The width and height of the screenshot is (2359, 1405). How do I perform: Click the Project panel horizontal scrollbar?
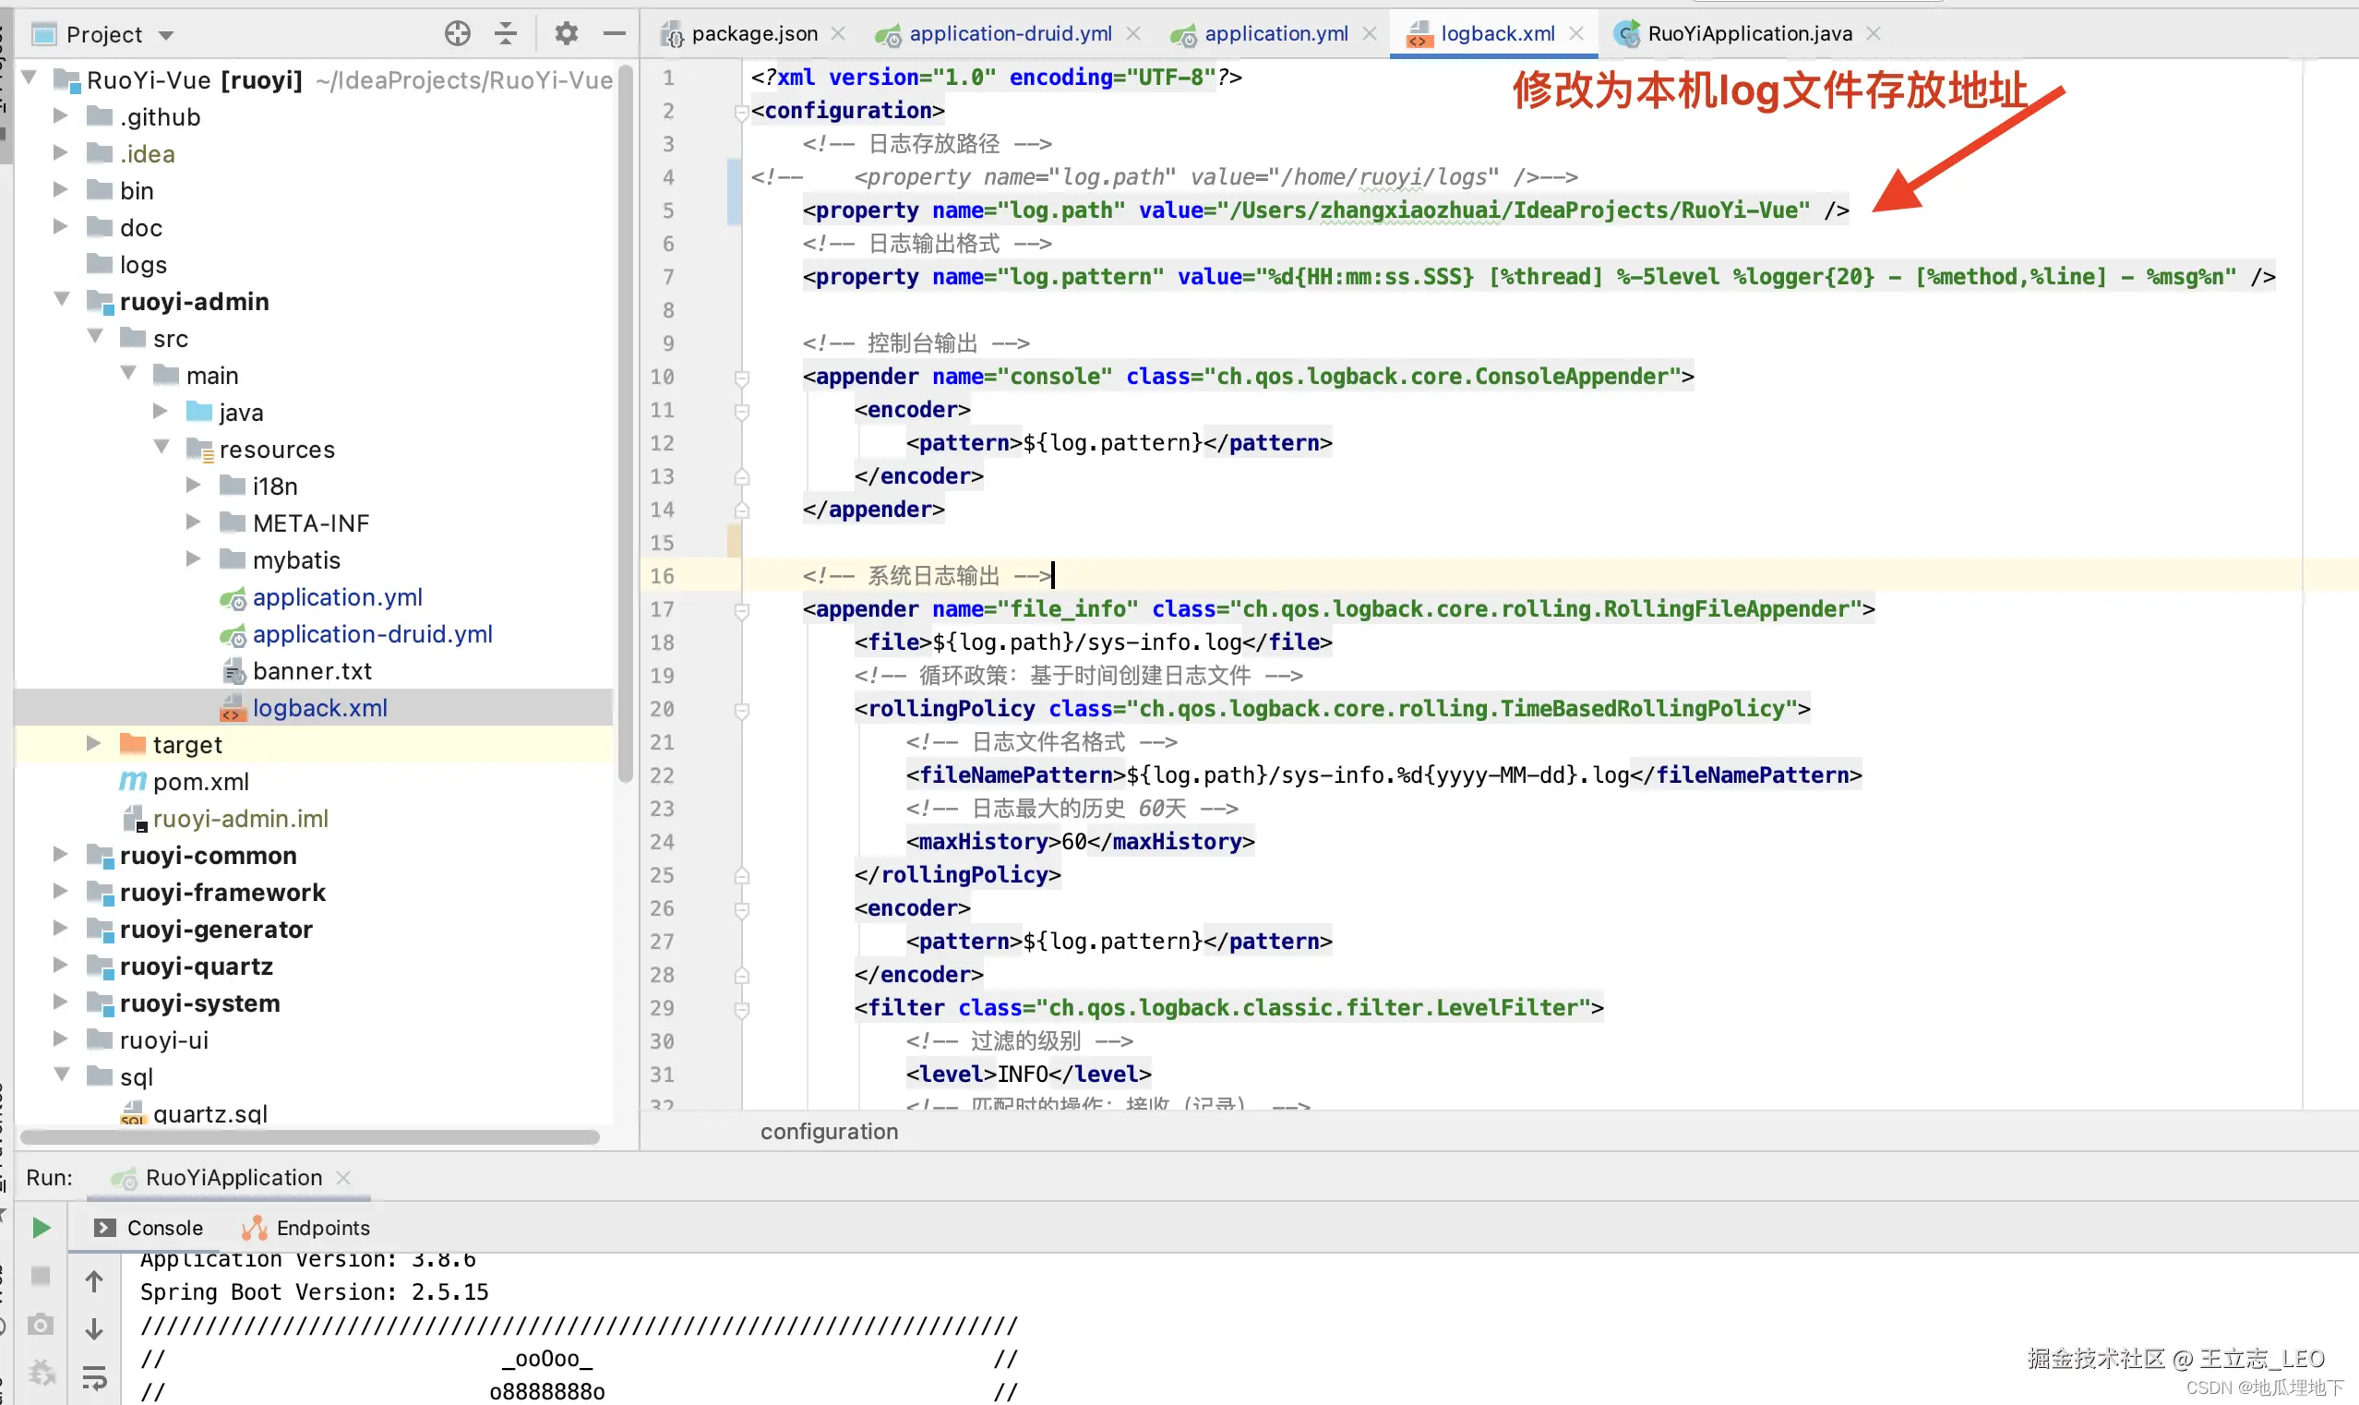[x=309, y=1136]
